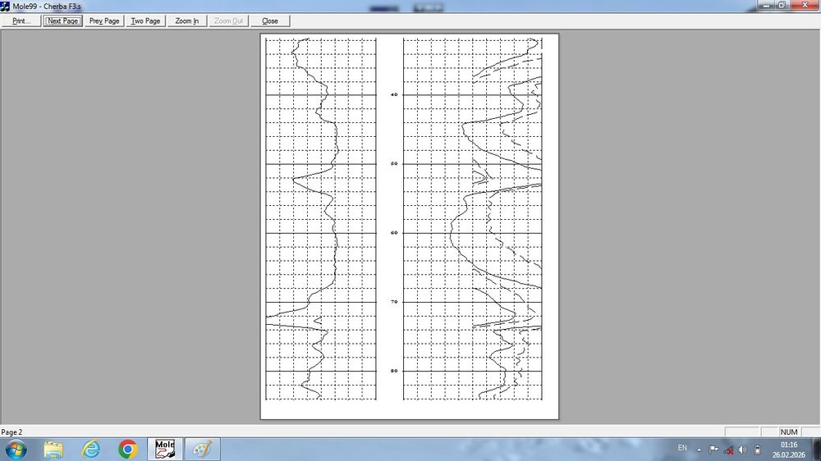Open Action Center flag icon
This screenshot has width=821, height=461.
713,450
